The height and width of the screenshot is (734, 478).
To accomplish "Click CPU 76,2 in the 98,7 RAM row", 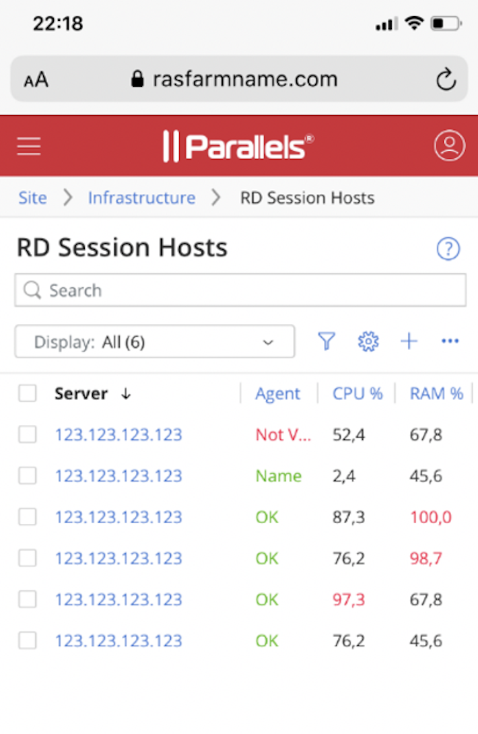I will coord(349,558).
